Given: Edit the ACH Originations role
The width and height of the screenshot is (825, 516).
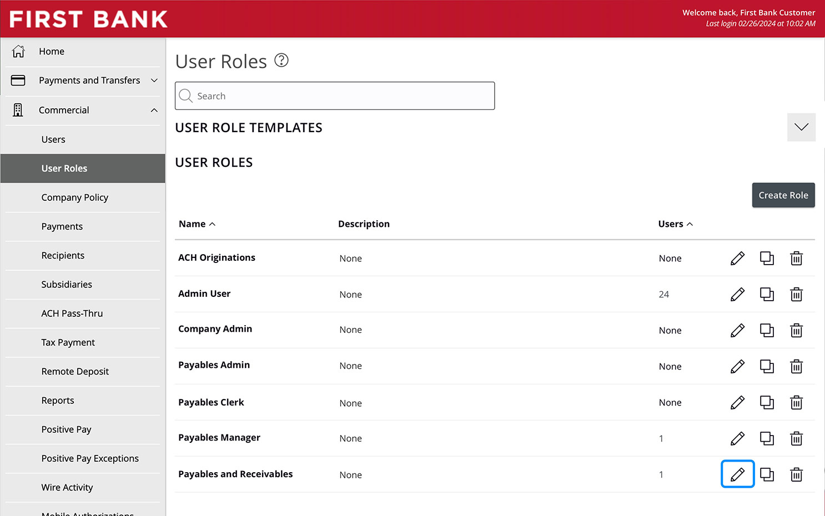Looking at the screenshot, I should [737, 258].
